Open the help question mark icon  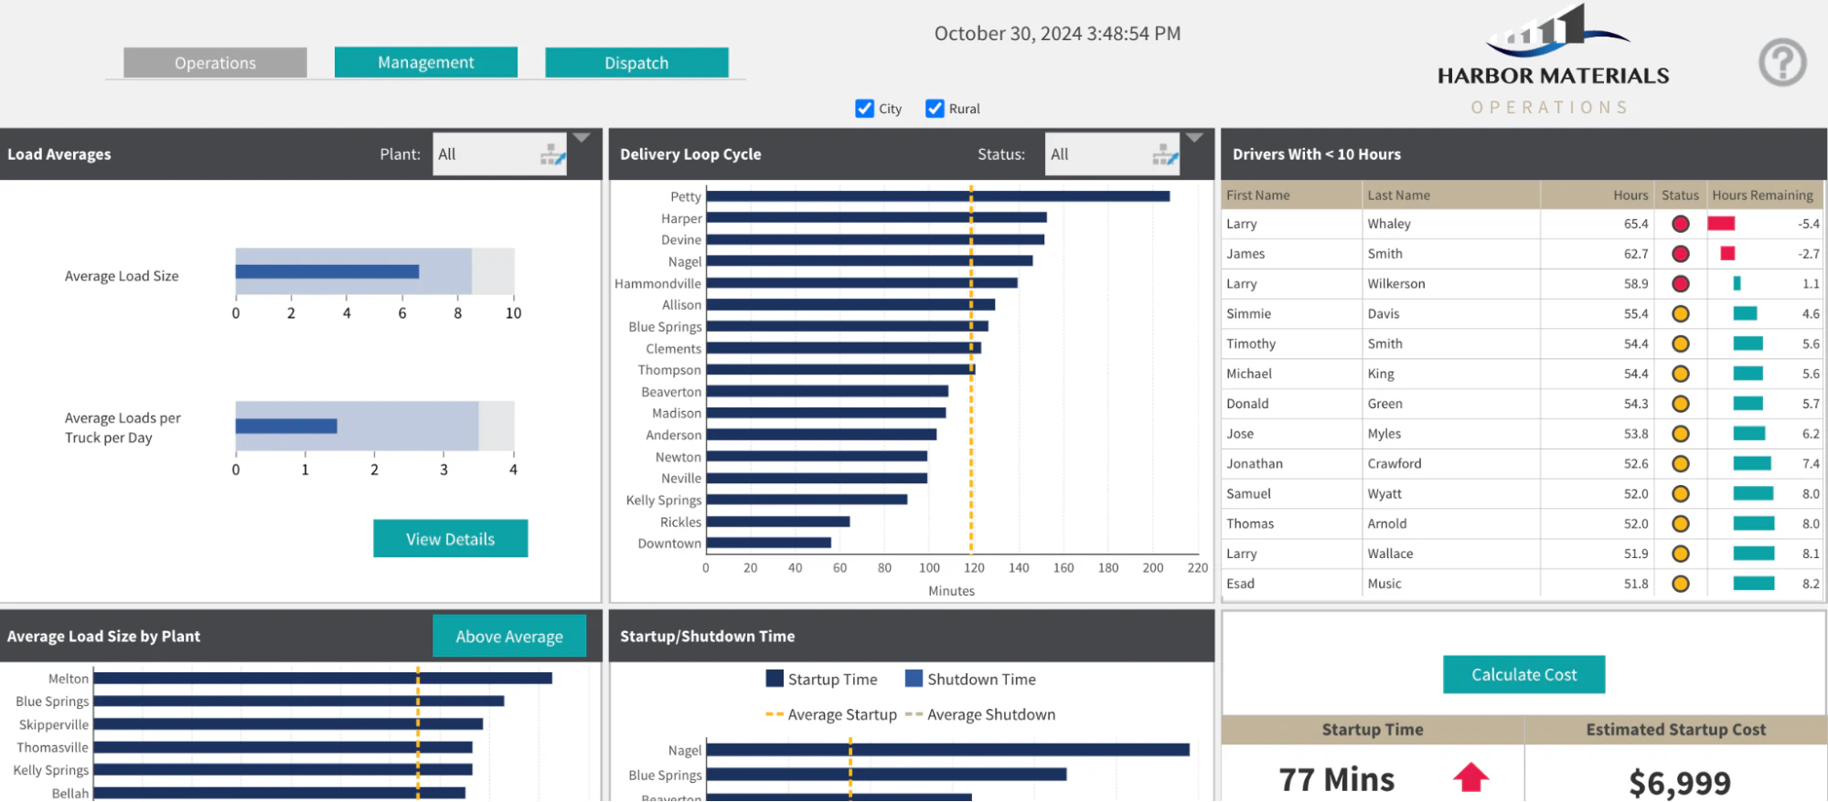[x=1781, y=62]
